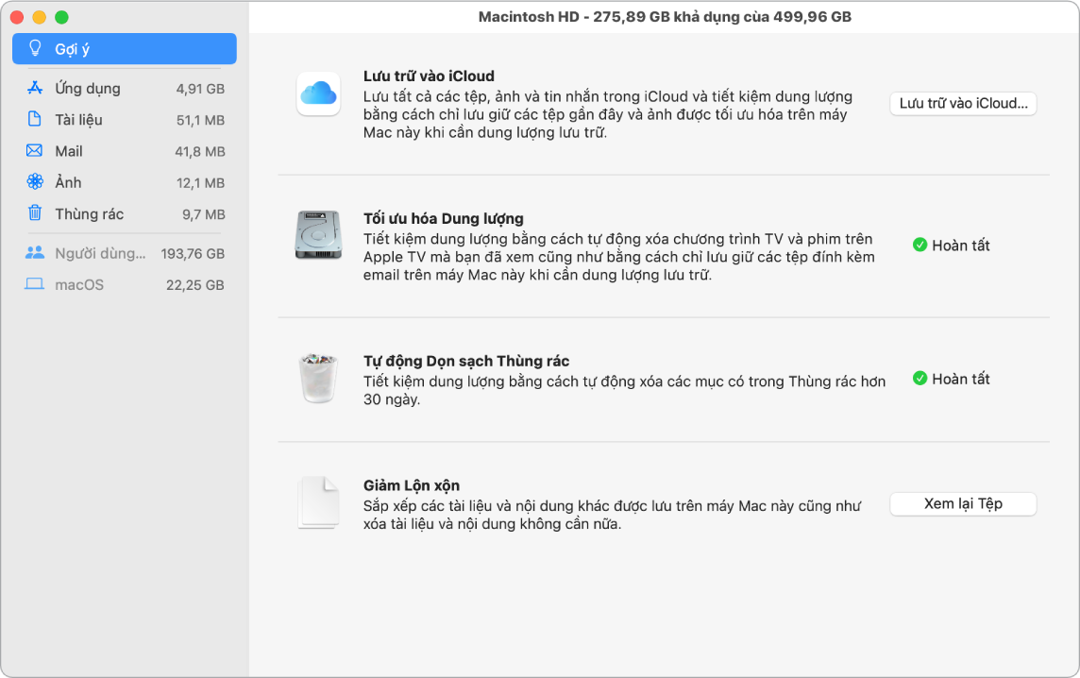Click the Ứng dụng sidebar icon
Screen dimensions: 1080x678
(x=33, y=87)
